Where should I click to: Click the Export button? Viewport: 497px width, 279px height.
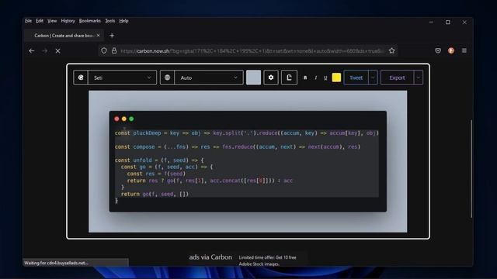coord(397,77)
